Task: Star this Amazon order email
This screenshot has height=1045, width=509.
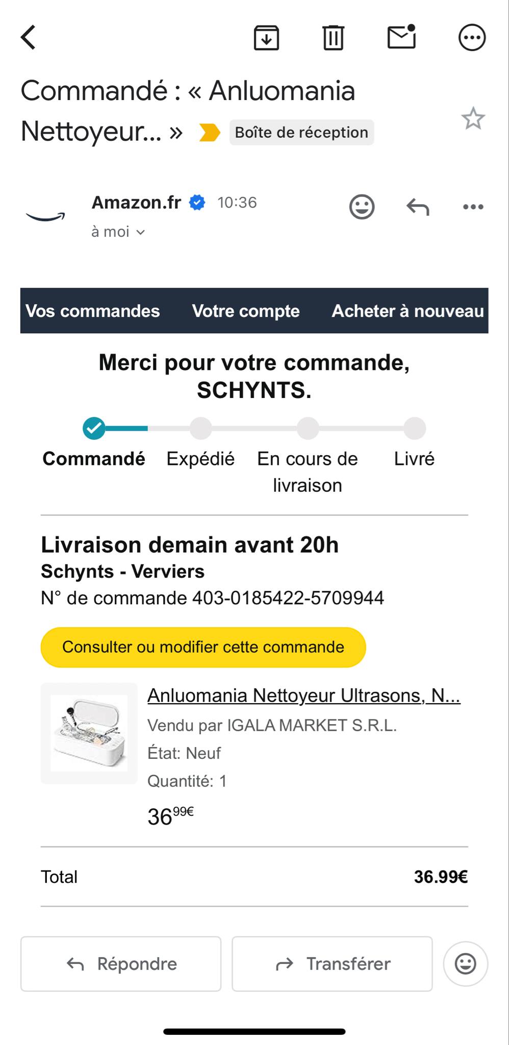Action: pyautogui.click(x=473, y=119)
